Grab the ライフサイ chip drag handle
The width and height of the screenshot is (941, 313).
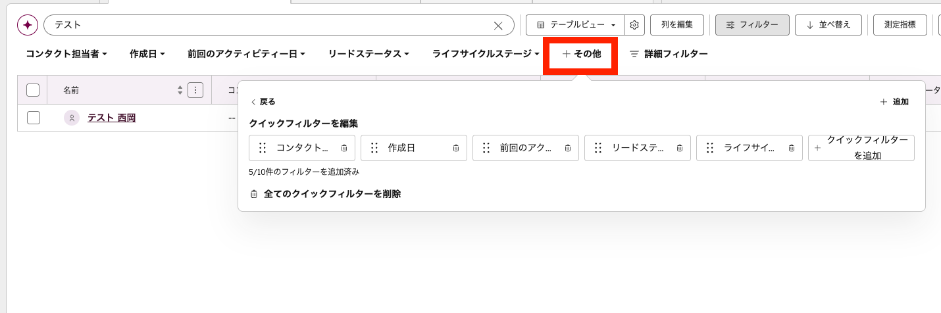pos(710,148)
